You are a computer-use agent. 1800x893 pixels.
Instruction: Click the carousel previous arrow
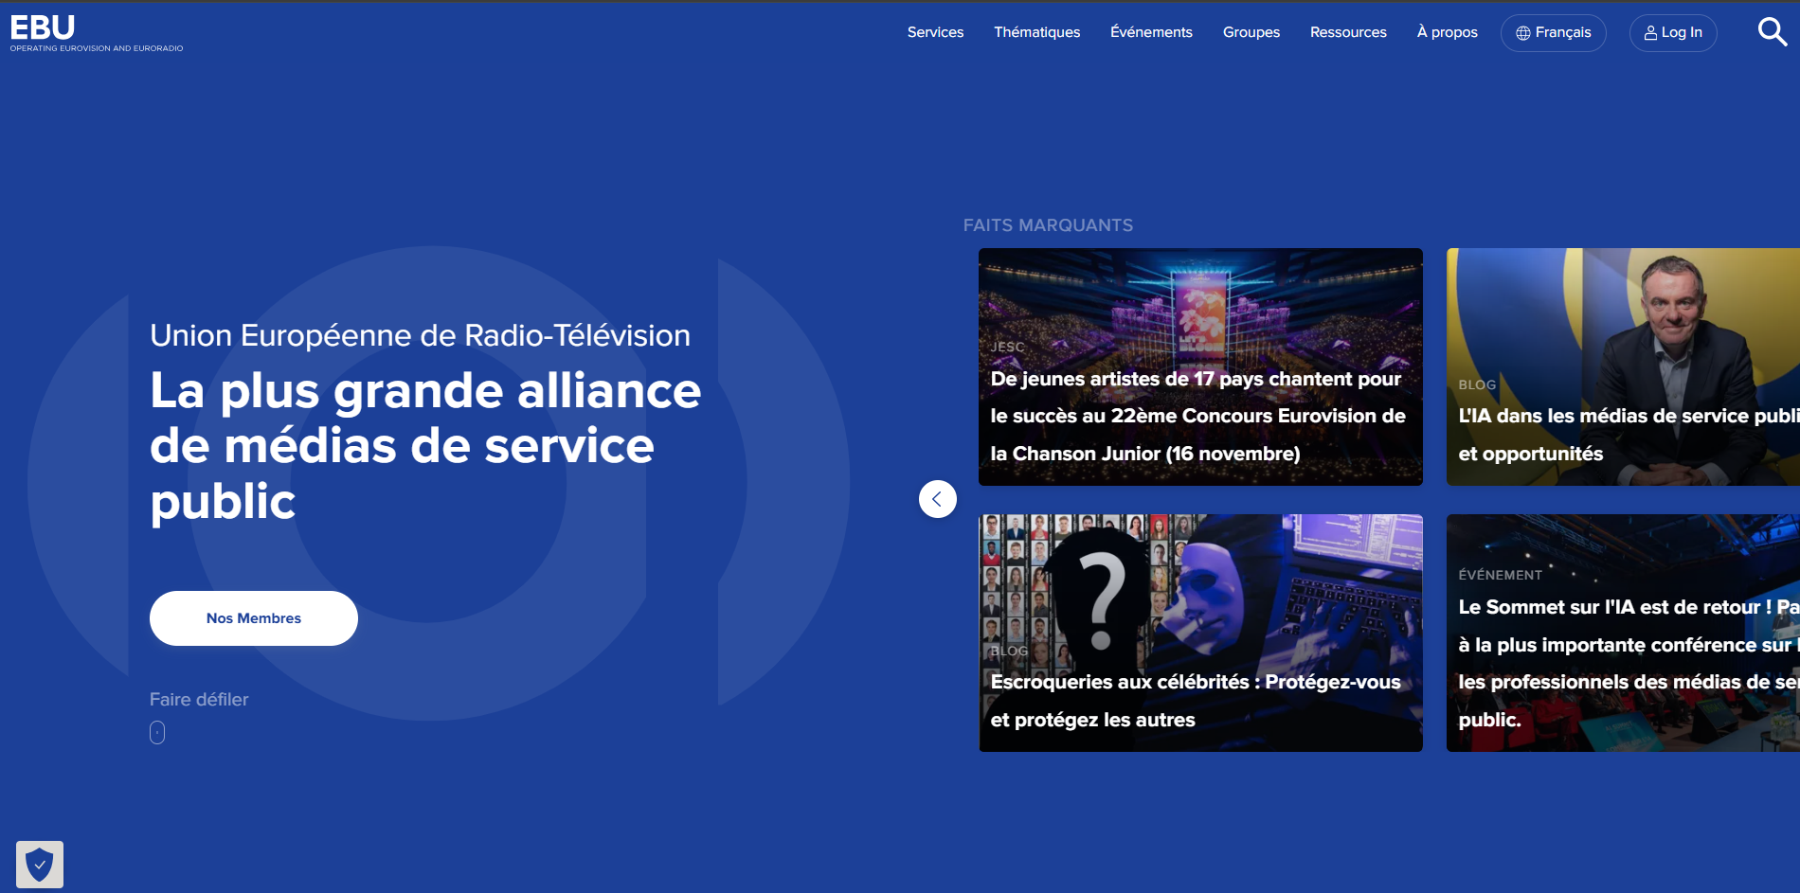[x=937, y=499]
